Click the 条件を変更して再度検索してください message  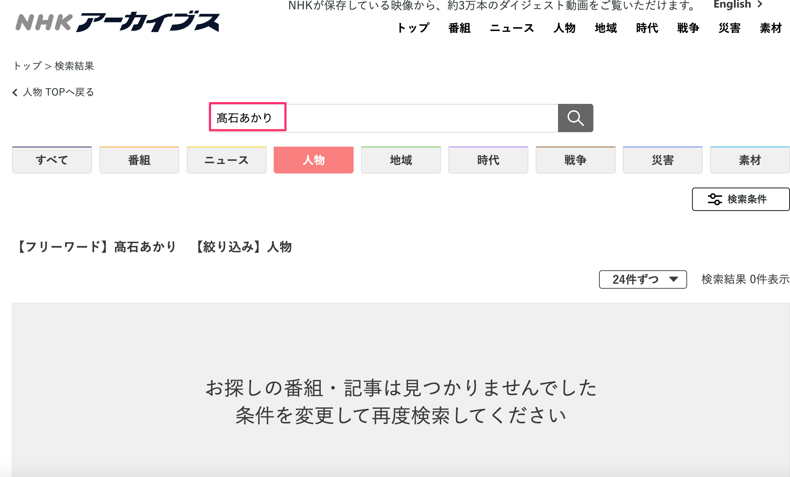401,416
